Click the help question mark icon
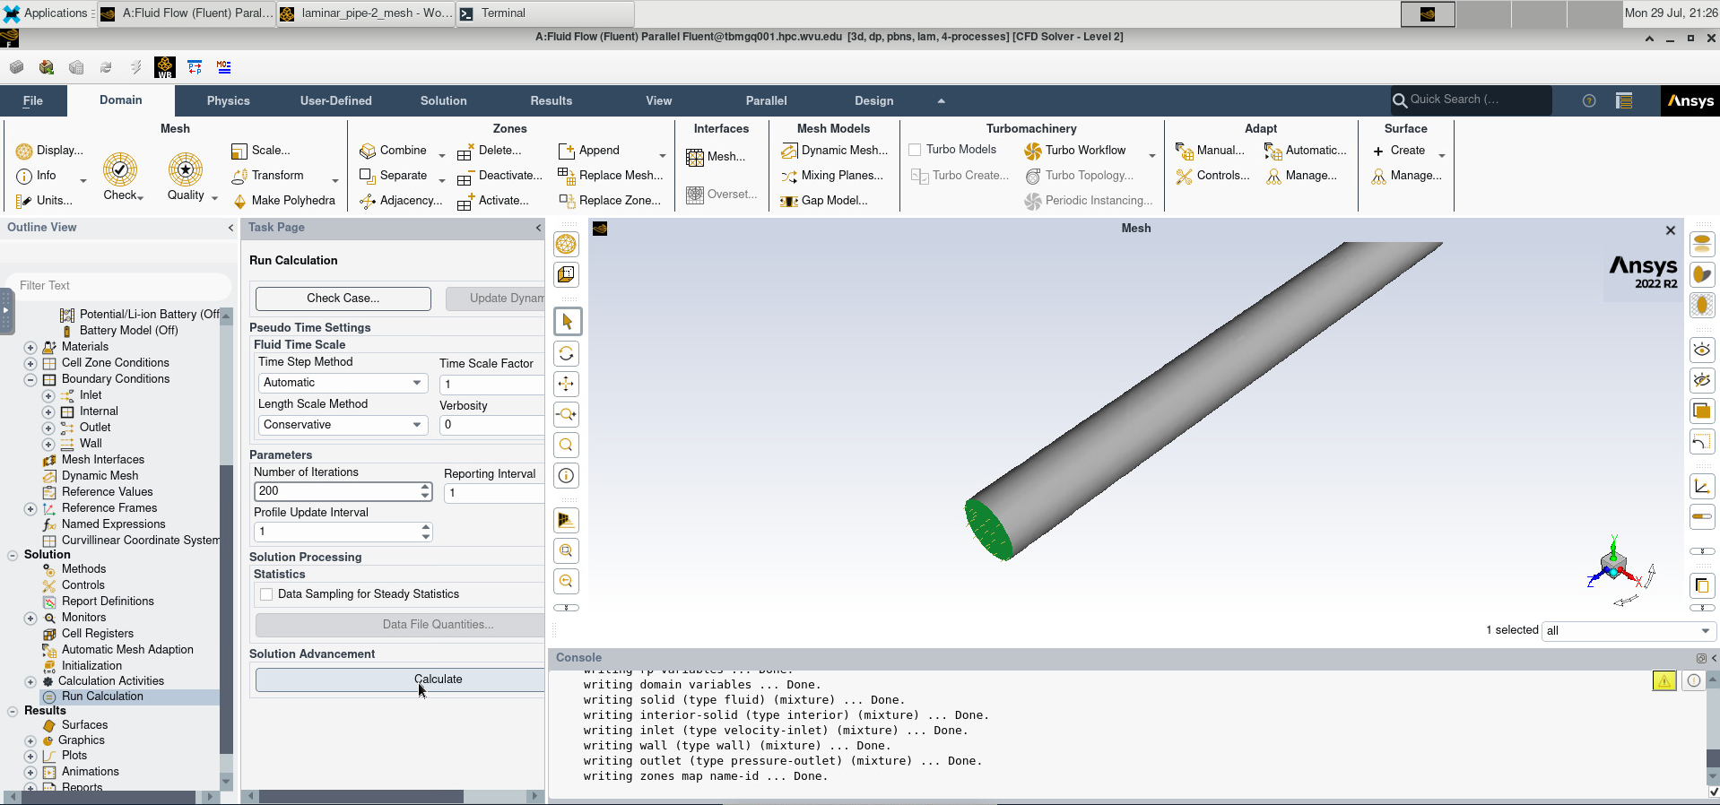1720x805 pixels. [1589, 100]
